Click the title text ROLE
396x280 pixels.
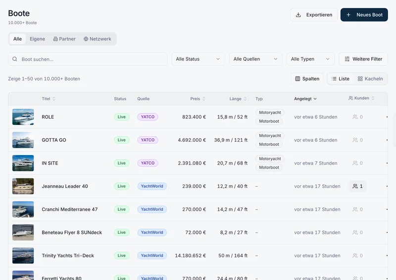pos(48,117)
